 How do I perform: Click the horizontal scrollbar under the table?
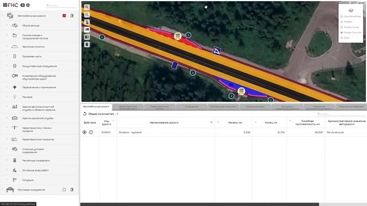[x=200, y=204]
